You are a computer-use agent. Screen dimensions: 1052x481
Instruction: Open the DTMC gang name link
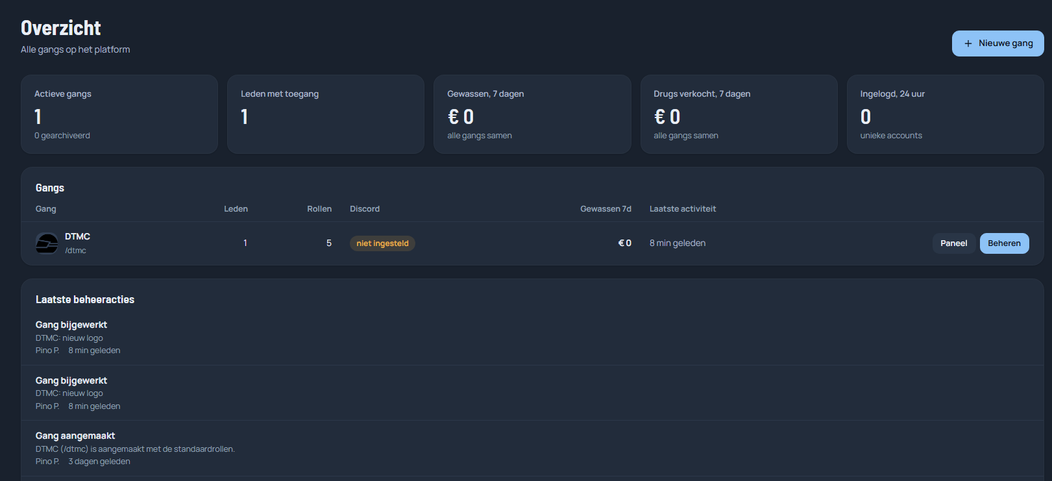[x=77, y=236]
